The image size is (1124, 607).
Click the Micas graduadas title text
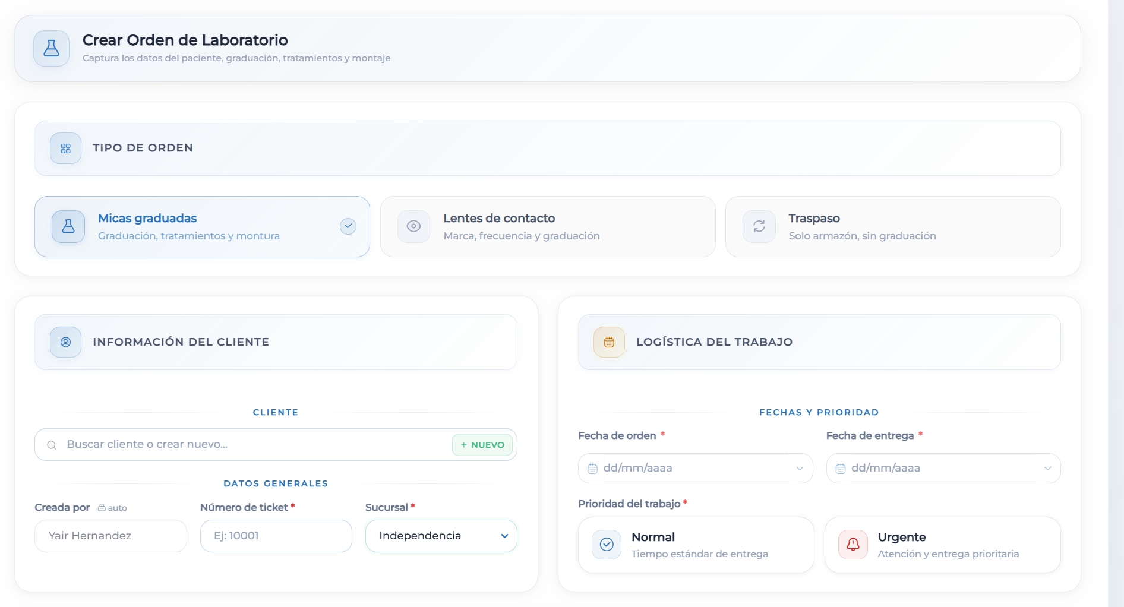(147, 218)
